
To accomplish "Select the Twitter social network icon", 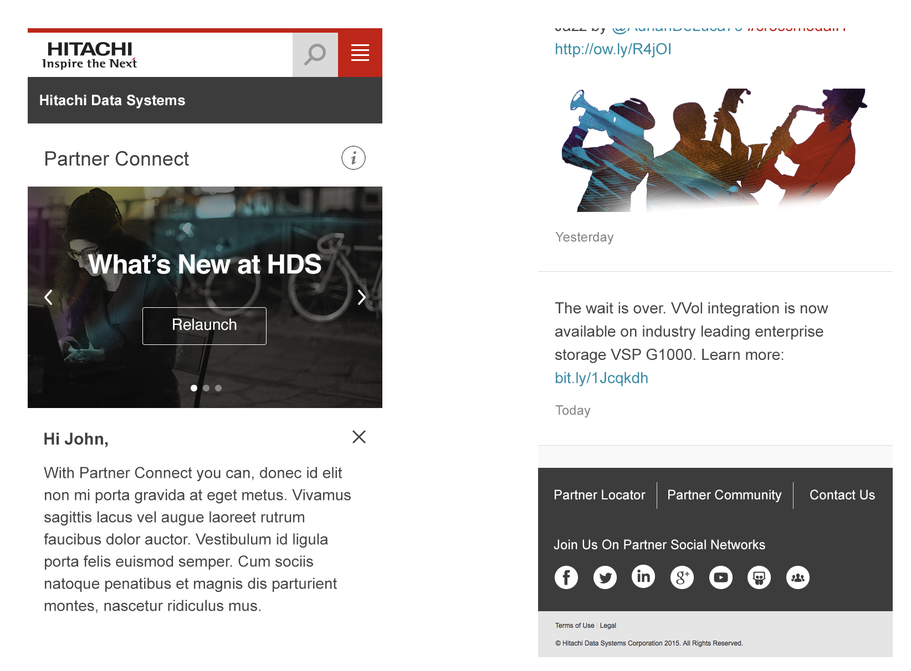I will (x=605, y=577).
